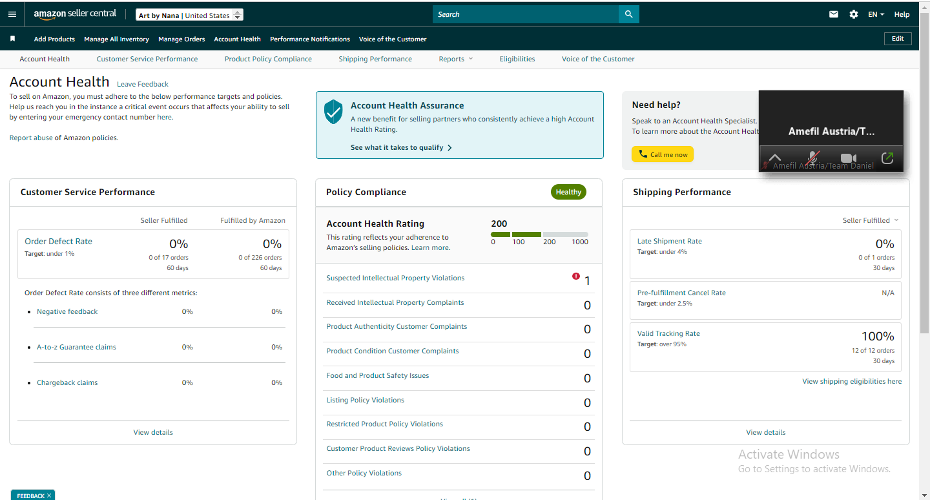Expand the Reports submenu tab

click(456, 59)
